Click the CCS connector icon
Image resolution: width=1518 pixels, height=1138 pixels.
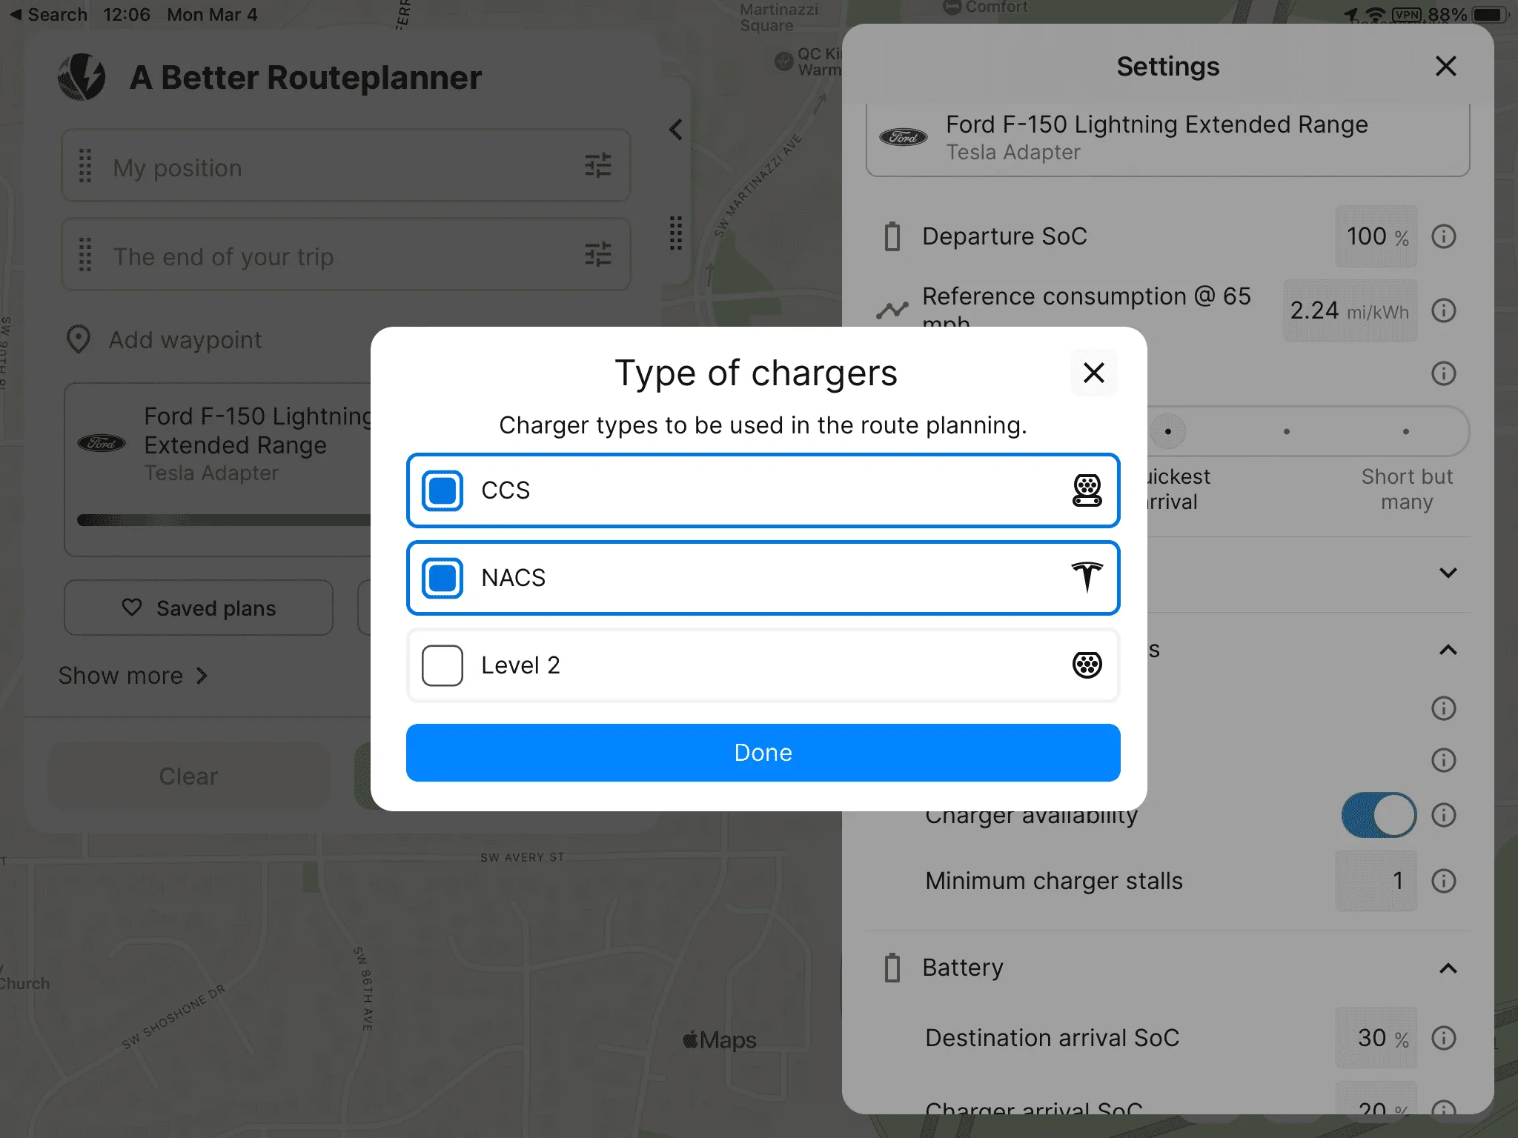1087,490
